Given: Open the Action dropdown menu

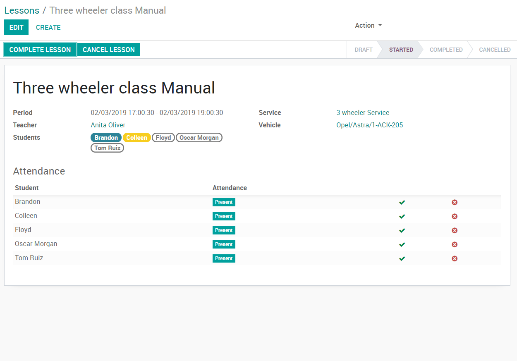Looking at the screenshot, I should 368,26.
